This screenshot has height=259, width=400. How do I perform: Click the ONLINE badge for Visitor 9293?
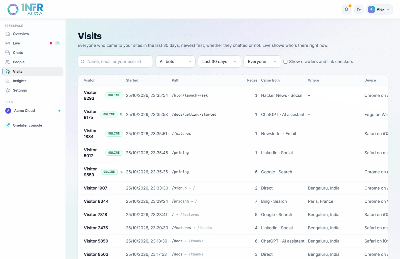point(114,95)
